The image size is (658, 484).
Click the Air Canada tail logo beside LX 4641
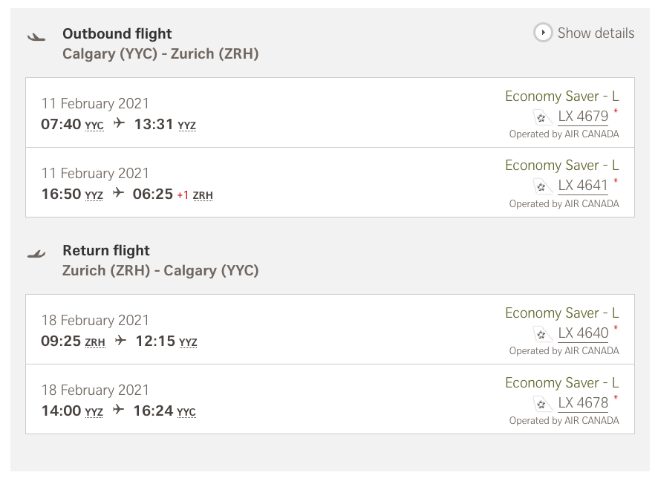542,186
